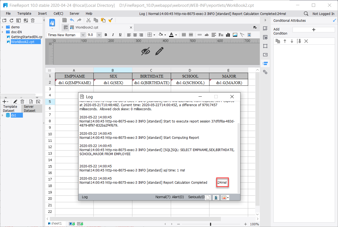
Task: Click zoom in plus button
Action: tap(245, 224)
